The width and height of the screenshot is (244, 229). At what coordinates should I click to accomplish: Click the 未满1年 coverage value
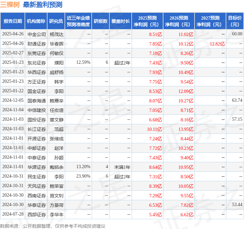tap(122, 167)
